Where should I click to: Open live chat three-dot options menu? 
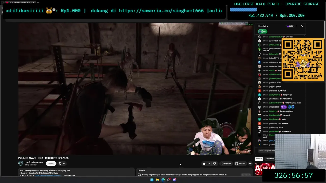[x=297, y=26]
